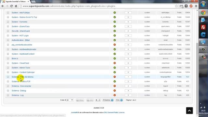
Task: Click the scroll-to-top arrow button
Action: click(x=189, y=110)
